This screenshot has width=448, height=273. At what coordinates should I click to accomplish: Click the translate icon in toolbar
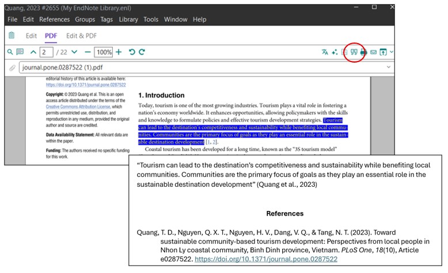pyautogui.click(x=325, y=52)
